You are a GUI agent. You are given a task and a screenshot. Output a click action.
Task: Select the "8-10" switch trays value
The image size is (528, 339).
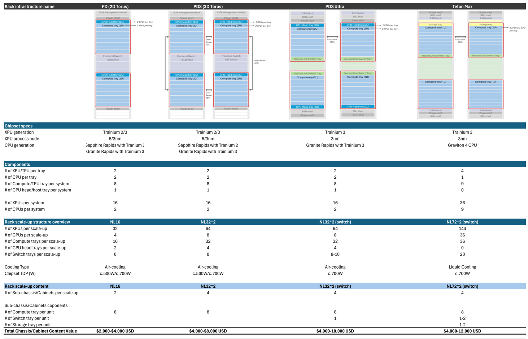click(335, 254)
